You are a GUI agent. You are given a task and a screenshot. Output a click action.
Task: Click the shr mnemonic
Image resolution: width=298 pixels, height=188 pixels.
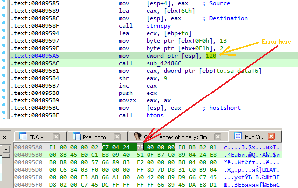pyautogui.click(x=124, y=78)
